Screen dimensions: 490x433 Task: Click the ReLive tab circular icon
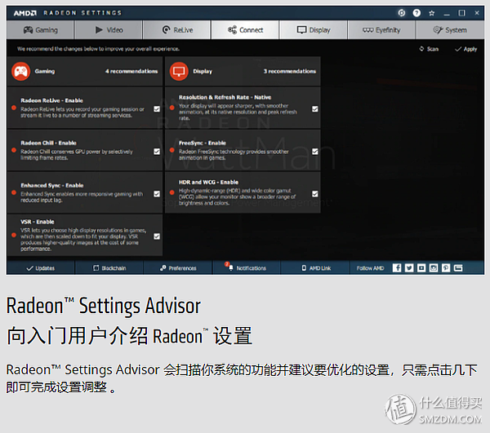tap(167, 30)
